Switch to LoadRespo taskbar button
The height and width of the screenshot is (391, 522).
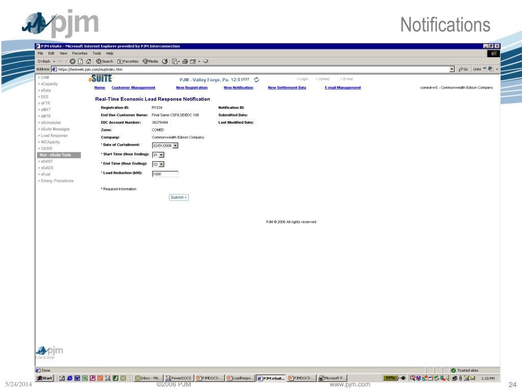240,378
